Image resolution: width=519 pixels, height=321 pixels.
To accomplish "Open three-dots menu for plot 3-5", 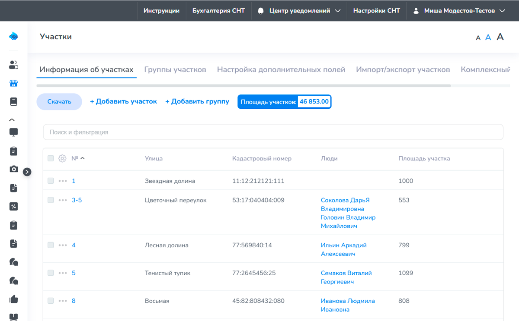I will (63, 200).
